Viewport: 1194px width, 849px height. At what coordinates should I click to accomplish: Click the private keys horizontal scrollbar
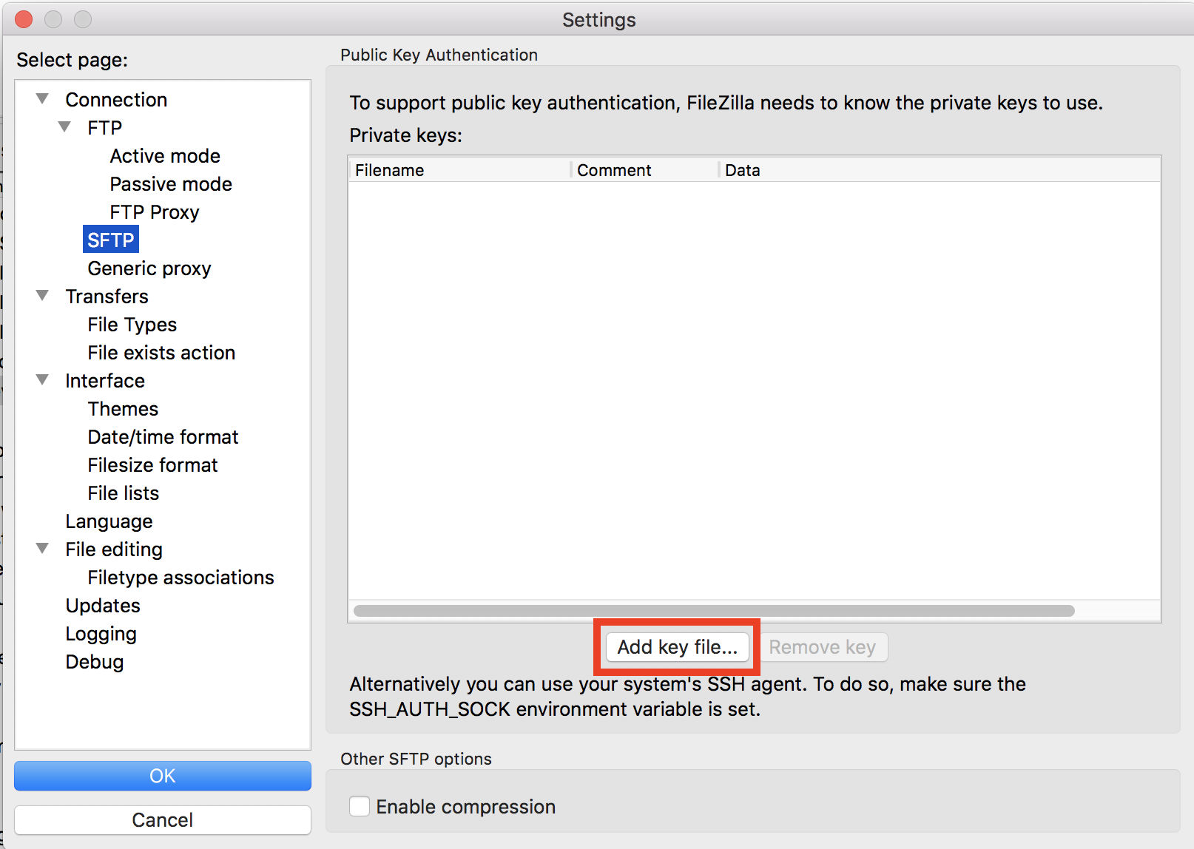click(x=714, y=610)
